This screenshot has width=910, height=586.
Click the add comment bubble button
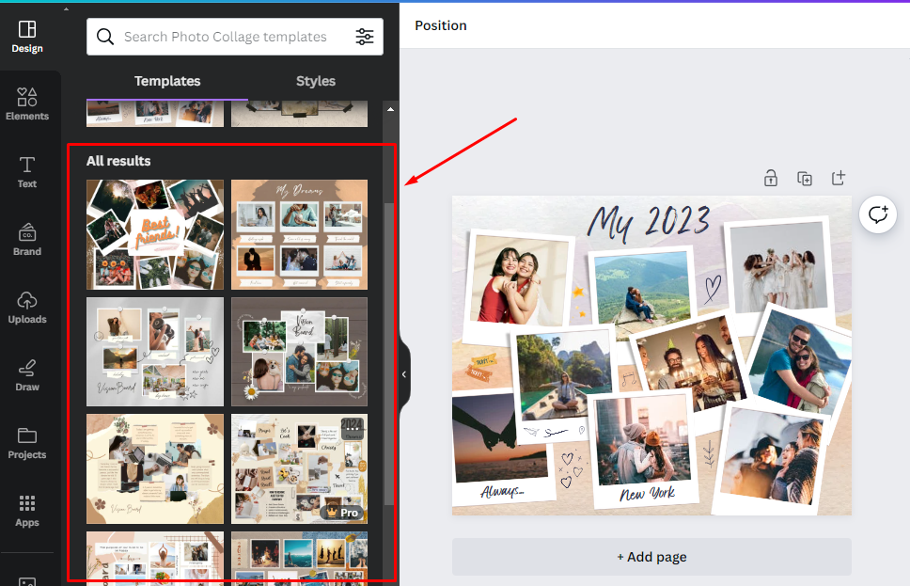pos(877,214)
